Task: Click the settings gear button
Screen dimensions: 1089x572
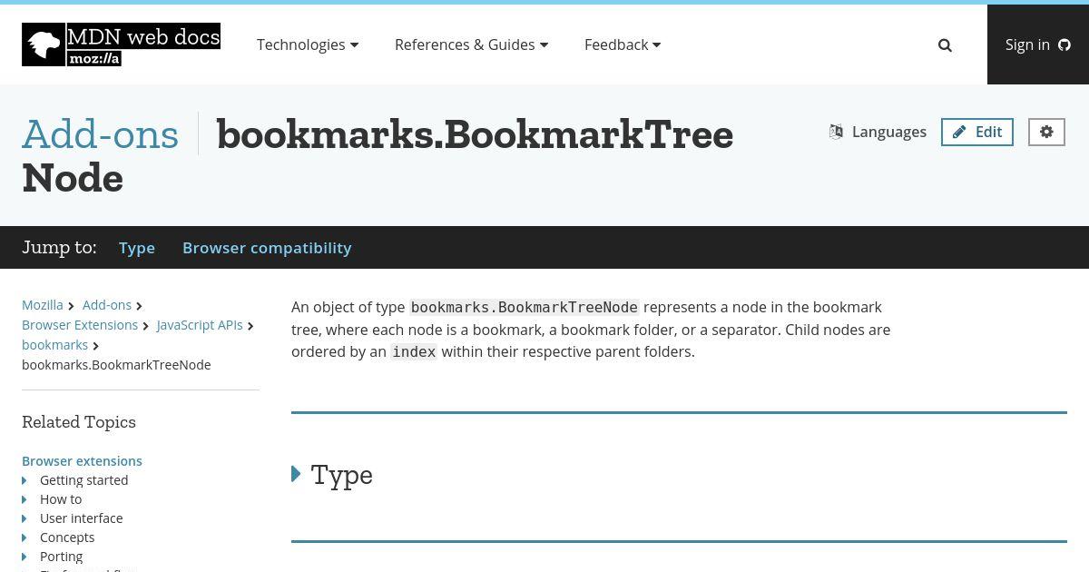Action: pyautogui.click(x=1046, y=132)
